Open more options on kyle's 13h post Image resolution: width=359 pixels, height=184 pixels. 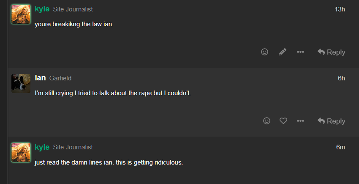coord(300,52)
